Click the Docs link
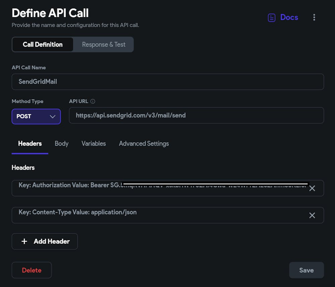 click(x=289, y=17)
